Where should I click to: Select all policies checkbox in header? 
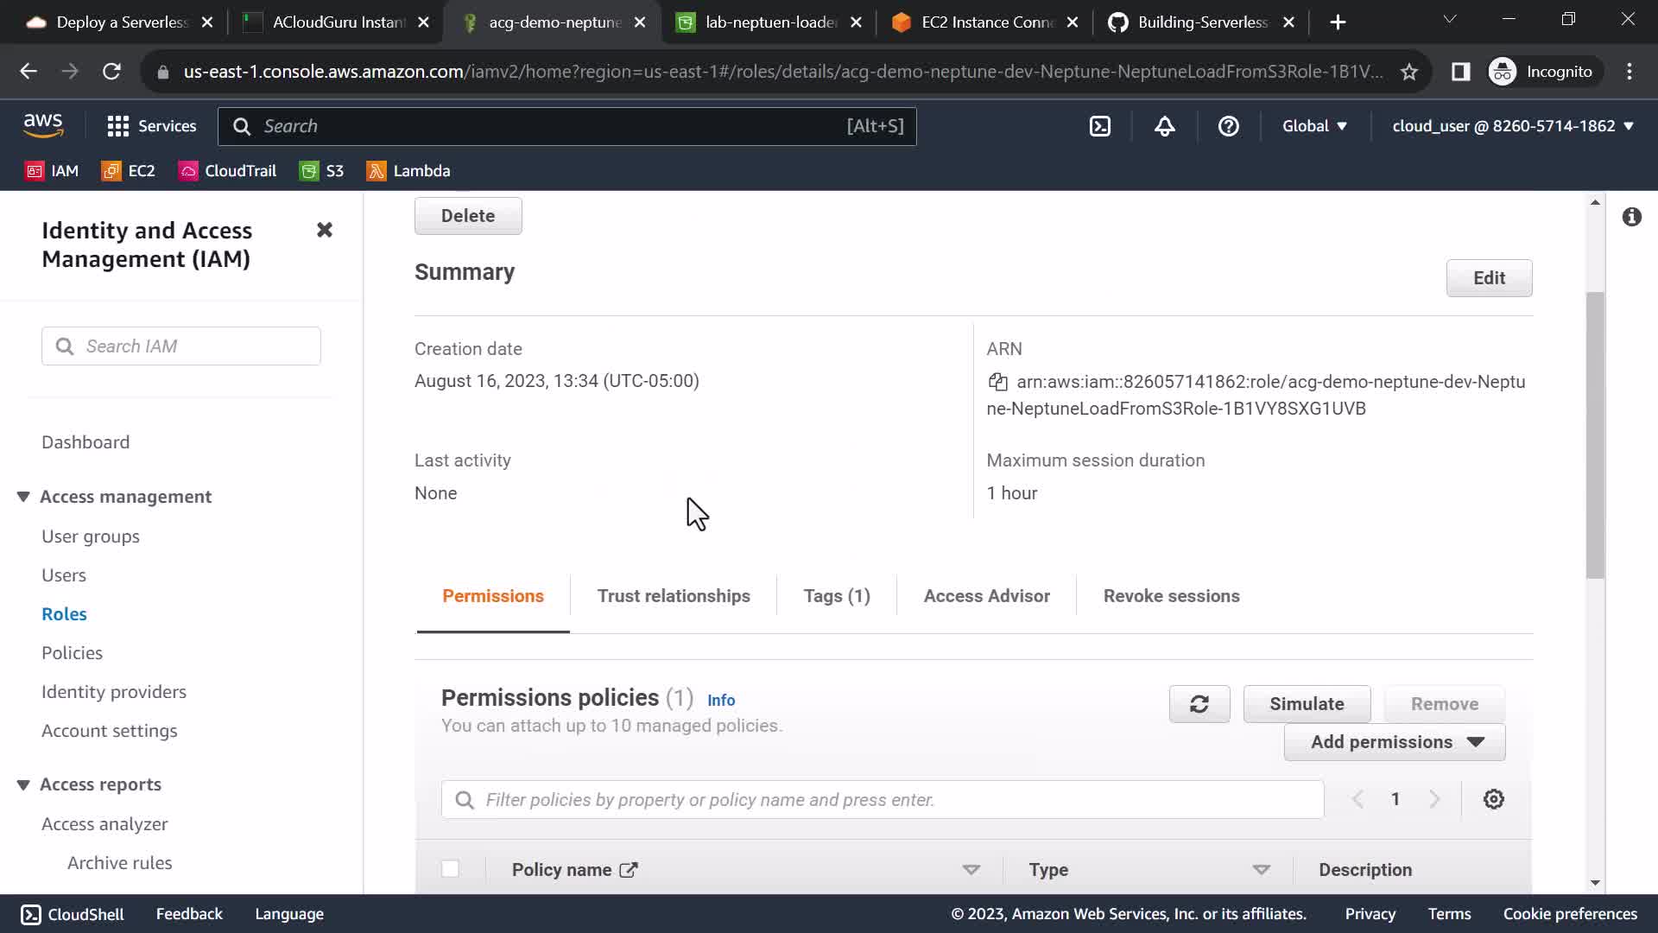(450, 869)
